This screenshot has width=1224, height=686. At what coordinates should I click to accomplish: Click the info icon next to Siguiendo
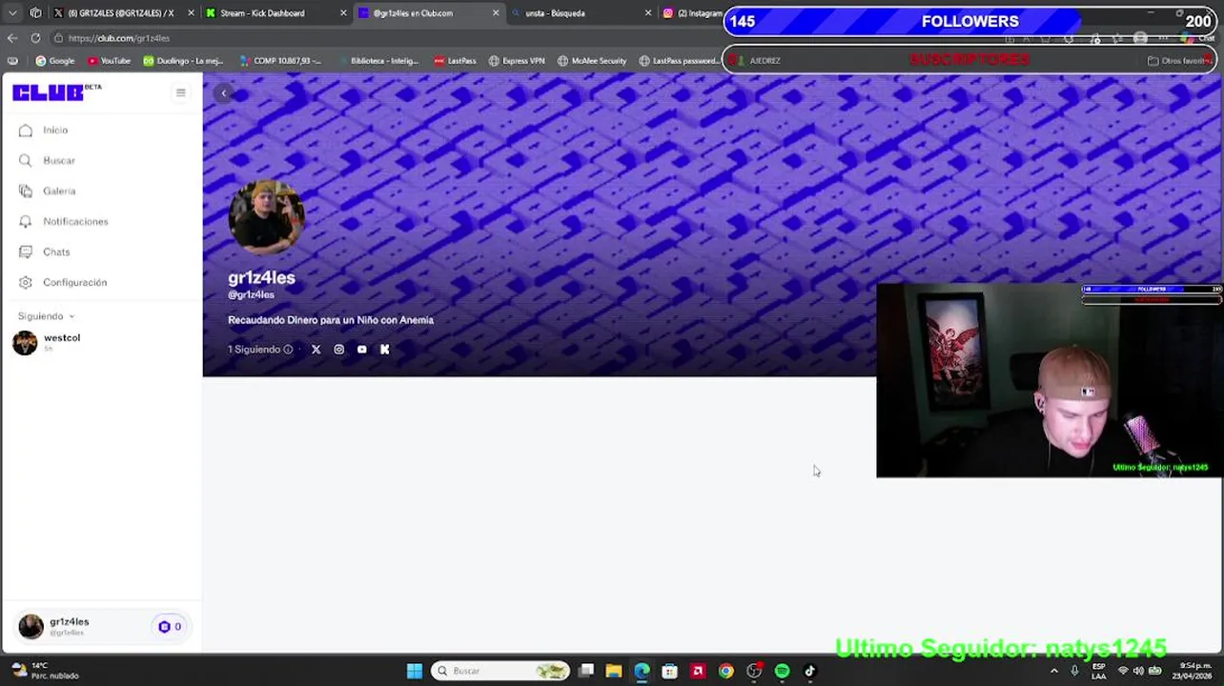288,350
